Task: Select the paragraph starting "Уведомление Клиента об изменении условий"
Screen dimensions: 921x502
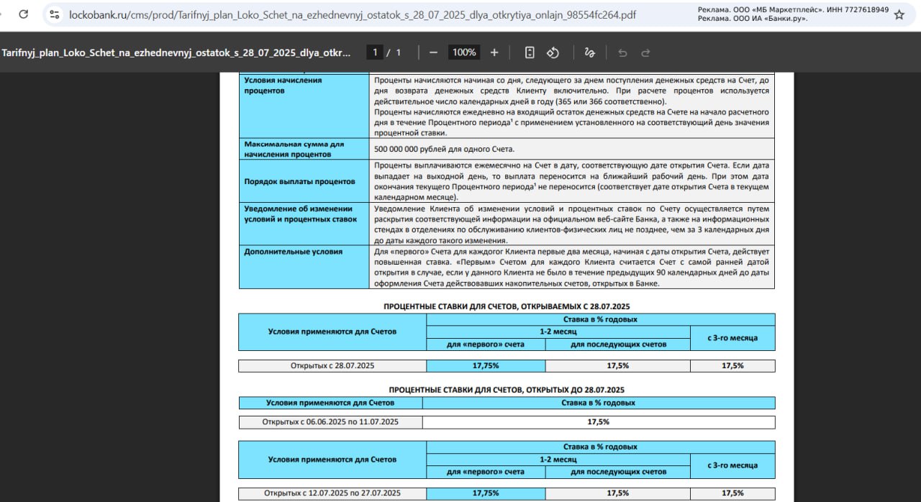Action: (x=571, y=224)
